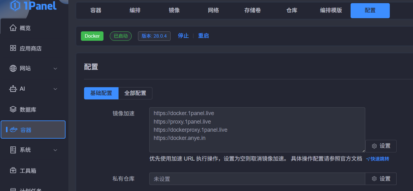Switch to the 容器 tab

(x=96, y=10)
